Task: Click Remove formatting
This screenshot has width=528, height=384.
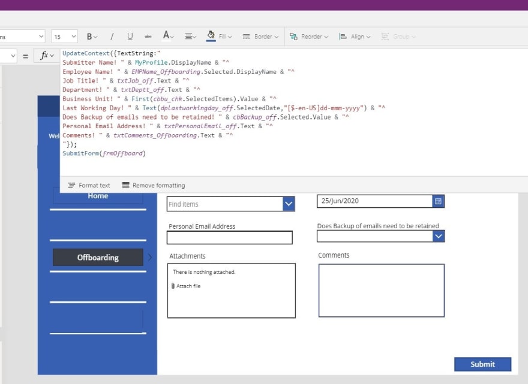Action: pyautogui.click(x=154, y=185)
